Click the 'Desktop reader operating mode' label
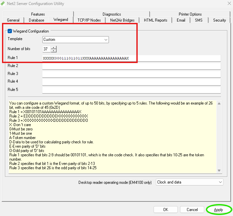The width and height of the screenshot is (233, 216). coord(115,182)
